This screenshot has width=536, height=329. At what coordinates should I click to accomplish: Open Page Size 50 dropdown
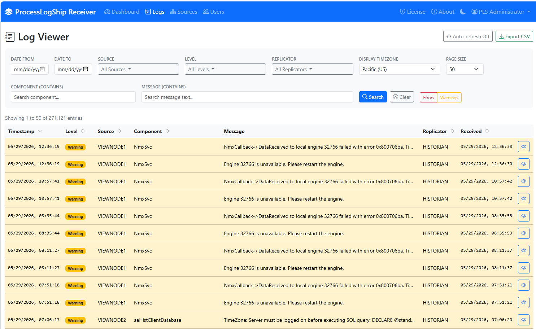465,69
